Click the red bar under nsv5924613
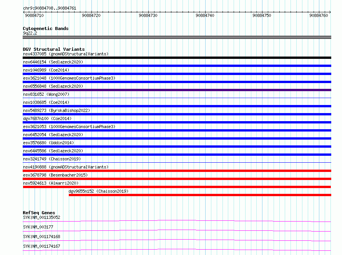This screenshot has width=342, height=255. [x=177, y=187]
